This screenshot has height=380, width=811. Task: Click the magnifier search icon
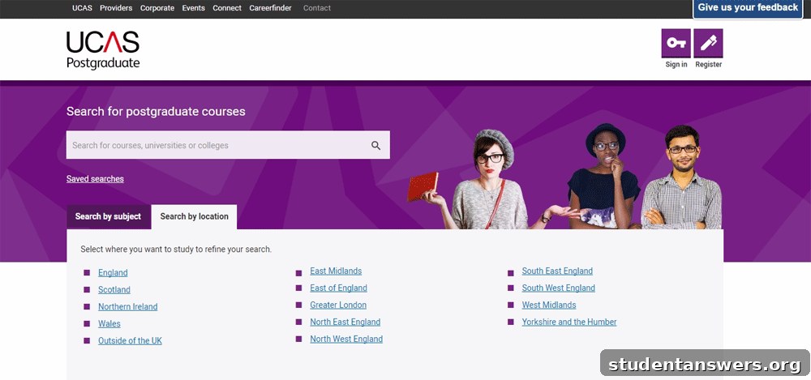click(376, 145)
